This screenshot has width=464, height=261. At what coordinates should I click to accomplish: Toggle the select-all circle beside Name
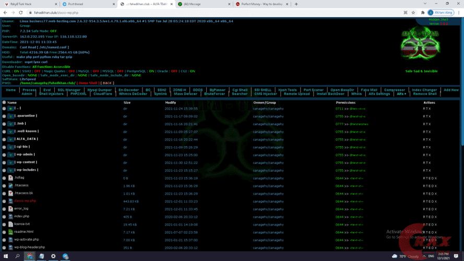(4, 102)
